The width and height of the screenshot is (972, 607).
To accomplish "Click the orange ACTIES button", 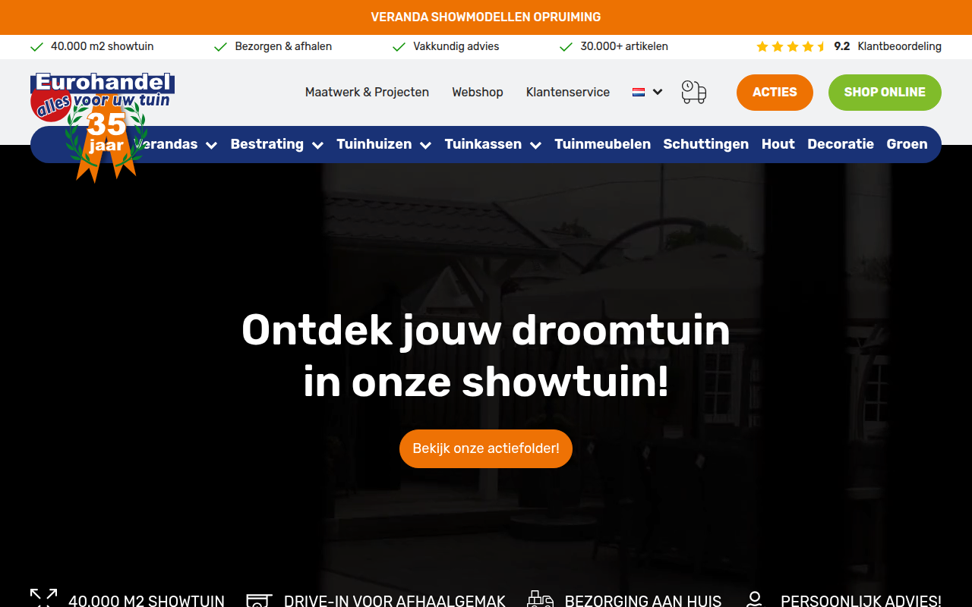I will [775, 93].
